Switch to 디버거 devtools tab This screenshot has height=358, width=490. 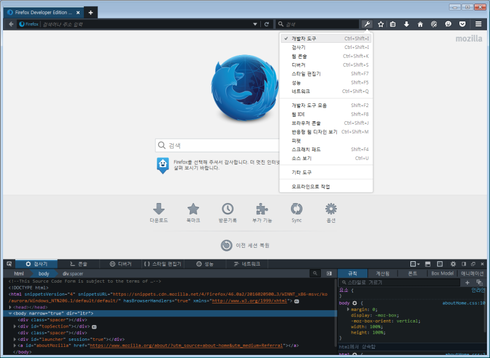(121, 264)
